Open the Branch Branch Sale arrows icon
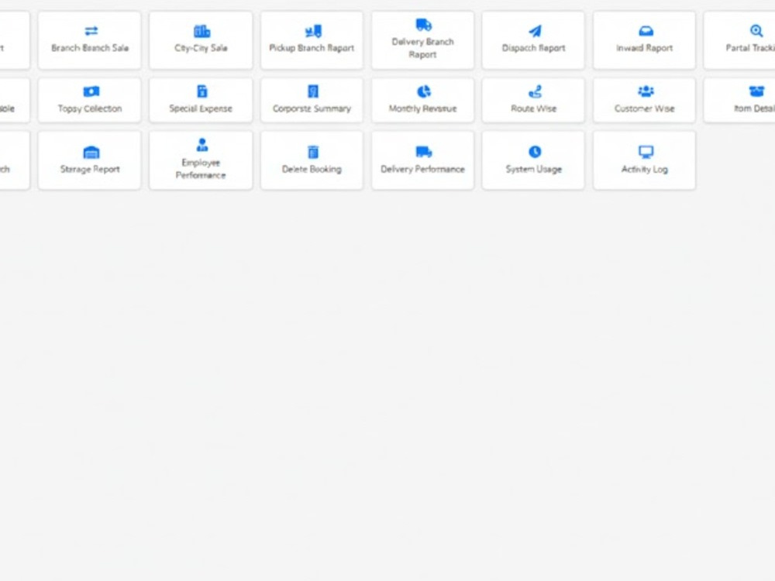 click(x=91, y=31)
